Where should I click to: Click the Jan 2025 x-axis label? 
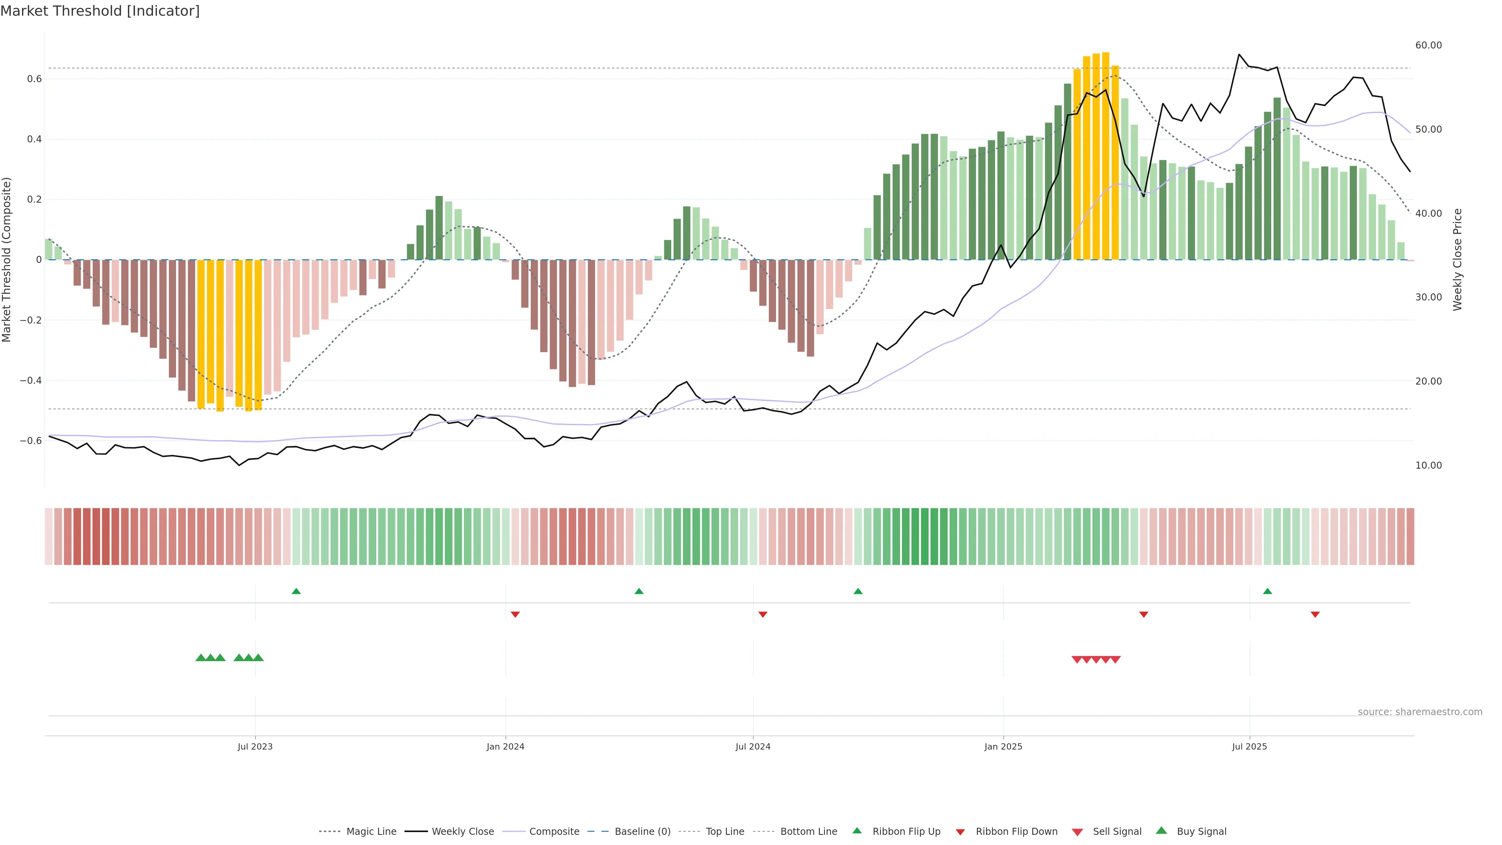coord(1003,746)
